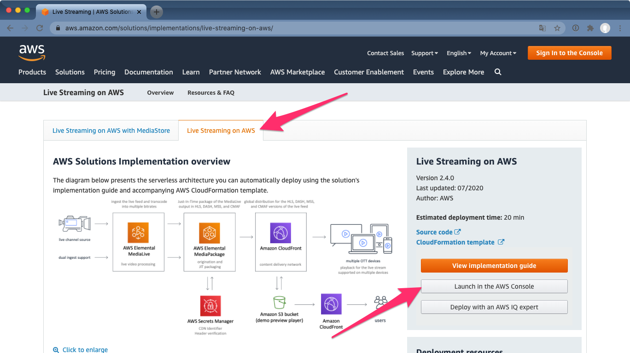Viewport: 630px width, 353px height.
Task: Open the Documentation menu item
Action: point(149,72)
